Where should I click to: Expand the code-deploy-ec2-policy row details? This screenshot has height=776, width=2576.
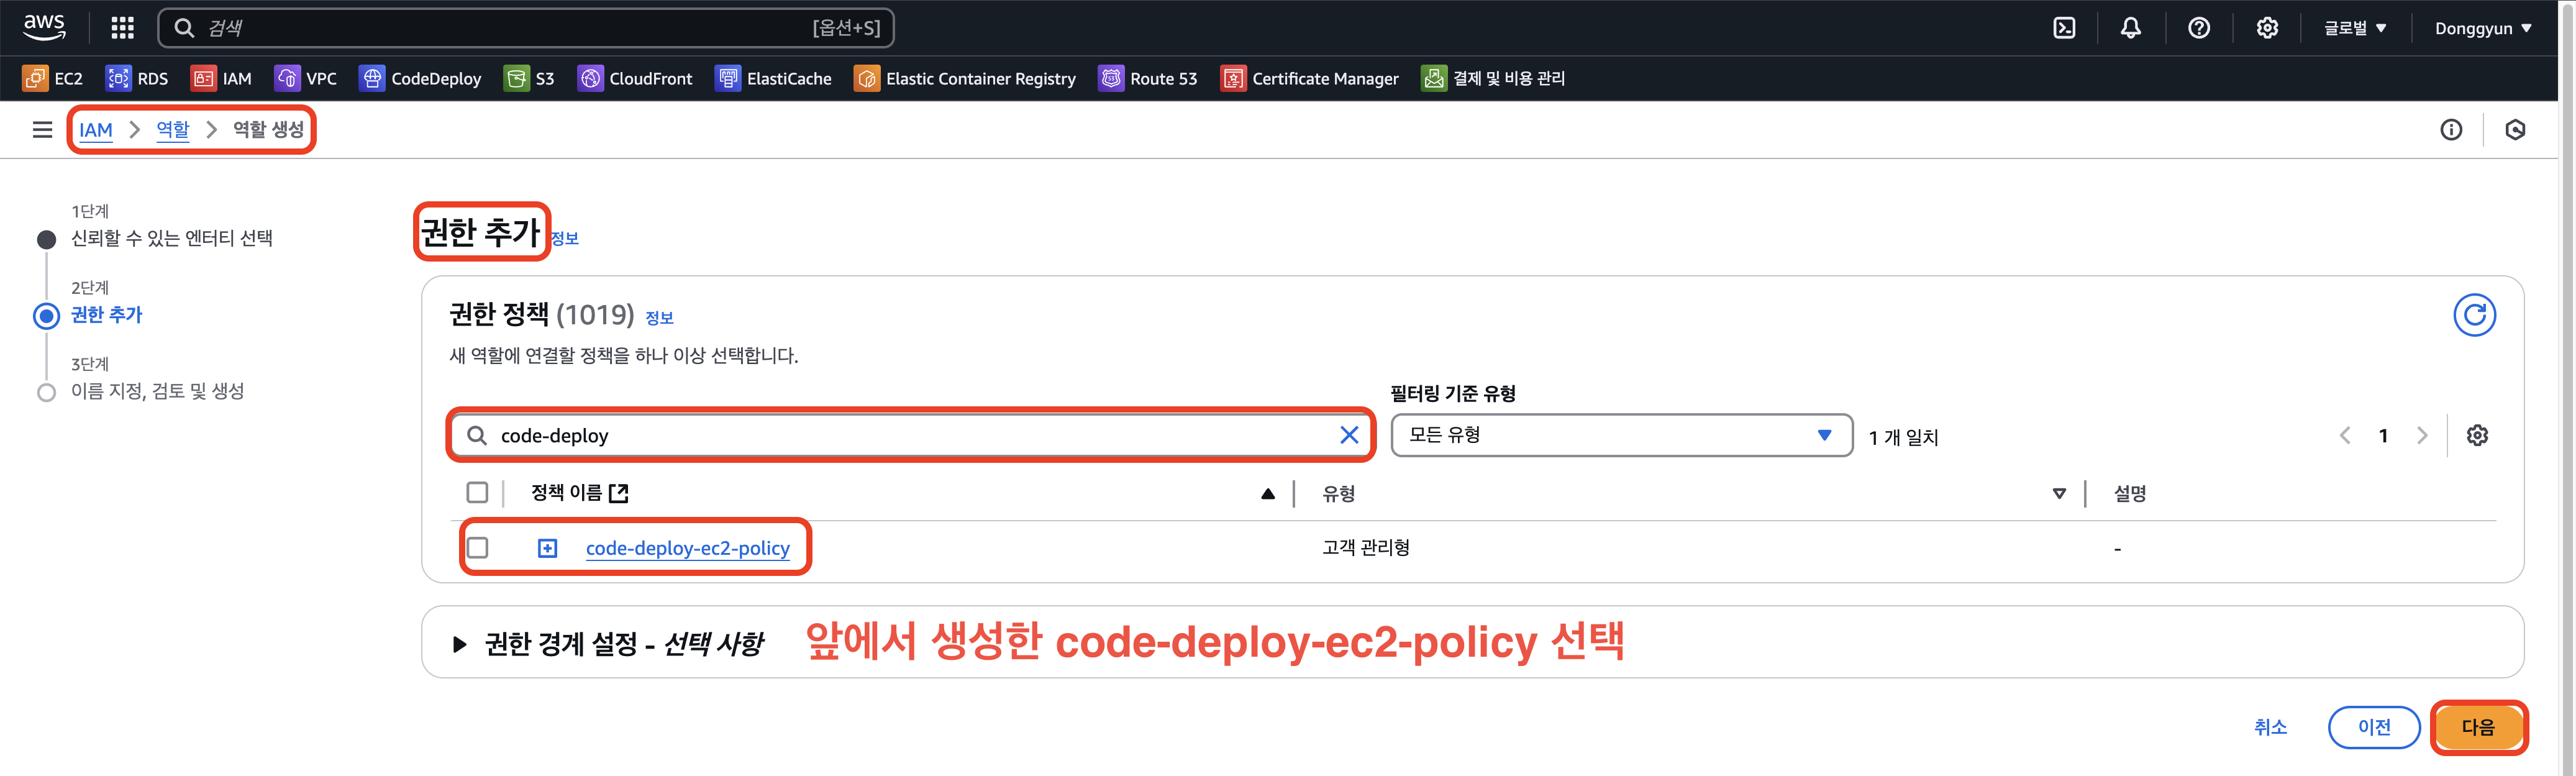(547, 548)
